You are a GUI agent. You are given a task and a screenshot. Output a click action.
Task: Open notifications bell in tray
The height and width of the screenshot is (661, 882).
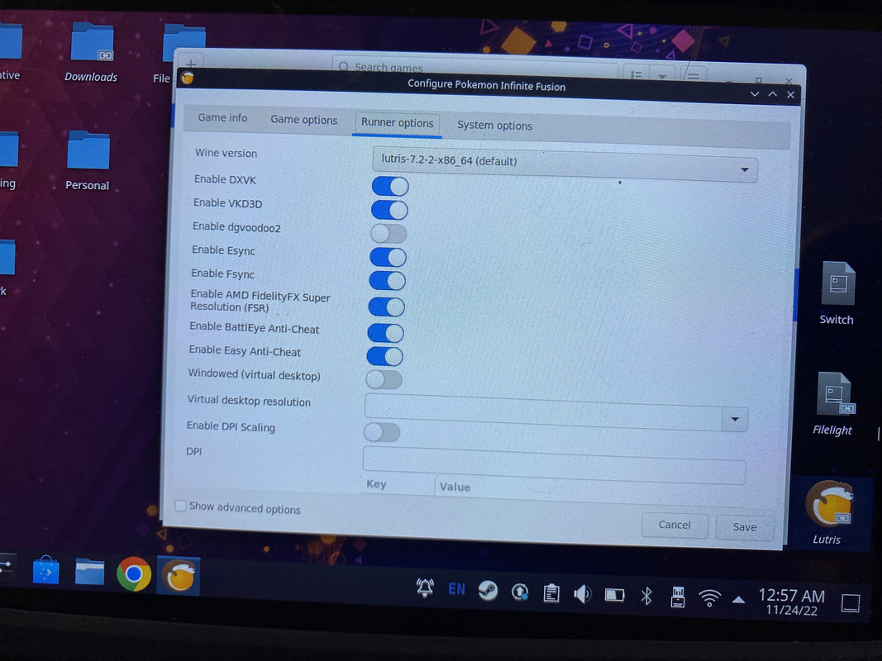425,588
